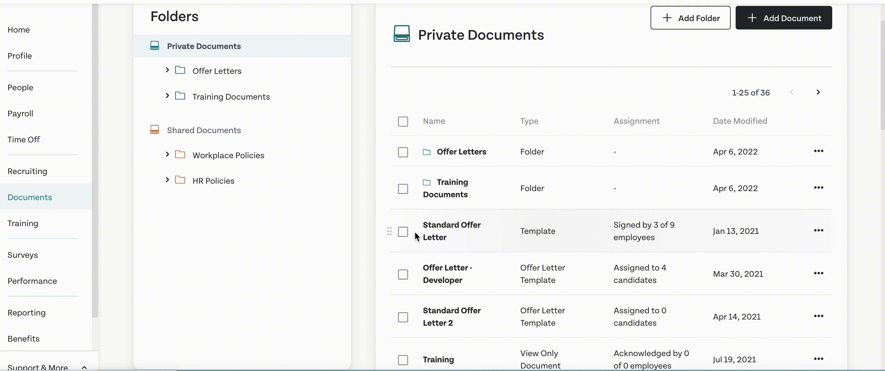Click drag handle of Standard Offer Letter row
This screenshot has width=885, height=371.
point(389,231)
